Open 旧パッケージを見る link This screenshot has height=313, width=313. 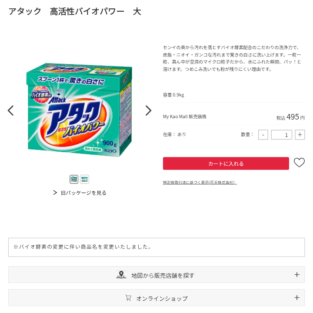(x=83, y=193)
